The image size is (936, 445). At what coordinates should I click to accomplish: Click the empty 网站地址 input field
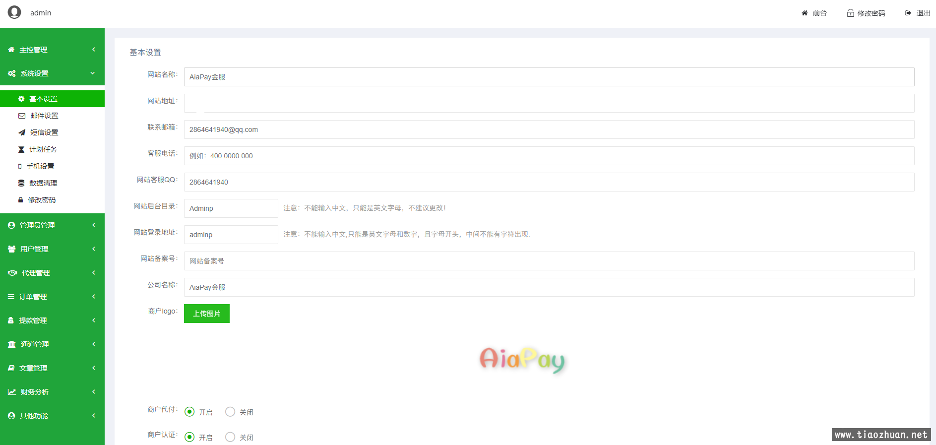coord(549,103)
